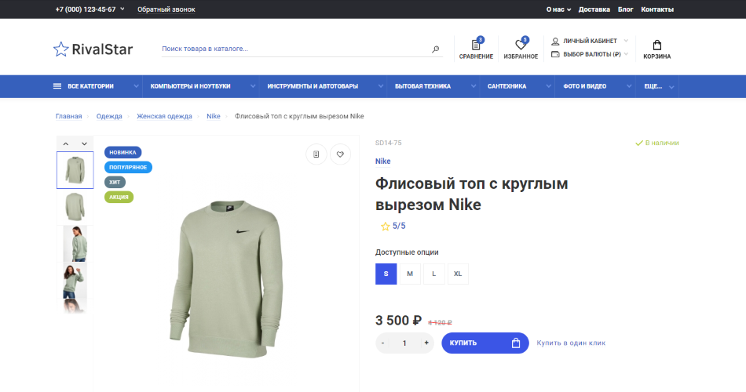Select thumbnail of model facing front
The height and width of the screenshot is (392, 746).
[x=75, y=281]
